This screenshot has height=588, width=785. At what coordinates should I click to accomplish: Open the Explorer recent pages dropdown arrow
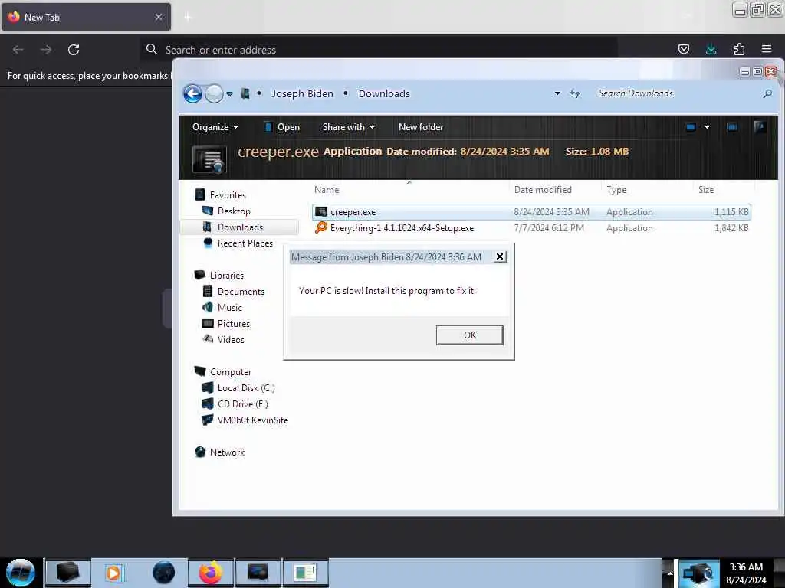[229, 94]
